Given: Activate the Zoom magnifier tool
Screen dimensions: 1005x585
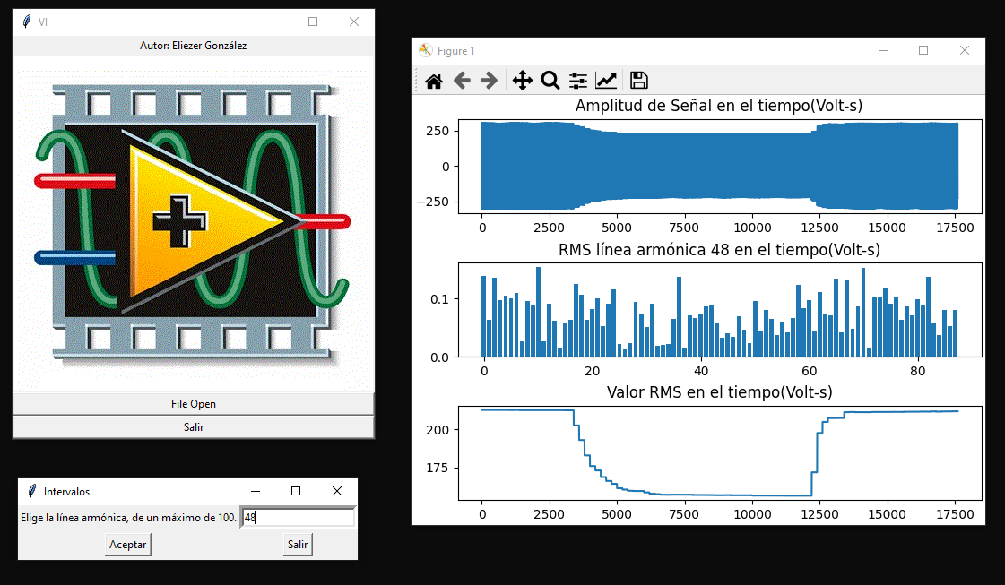Looking at the screenshot, I should click(x=550, y=81).
